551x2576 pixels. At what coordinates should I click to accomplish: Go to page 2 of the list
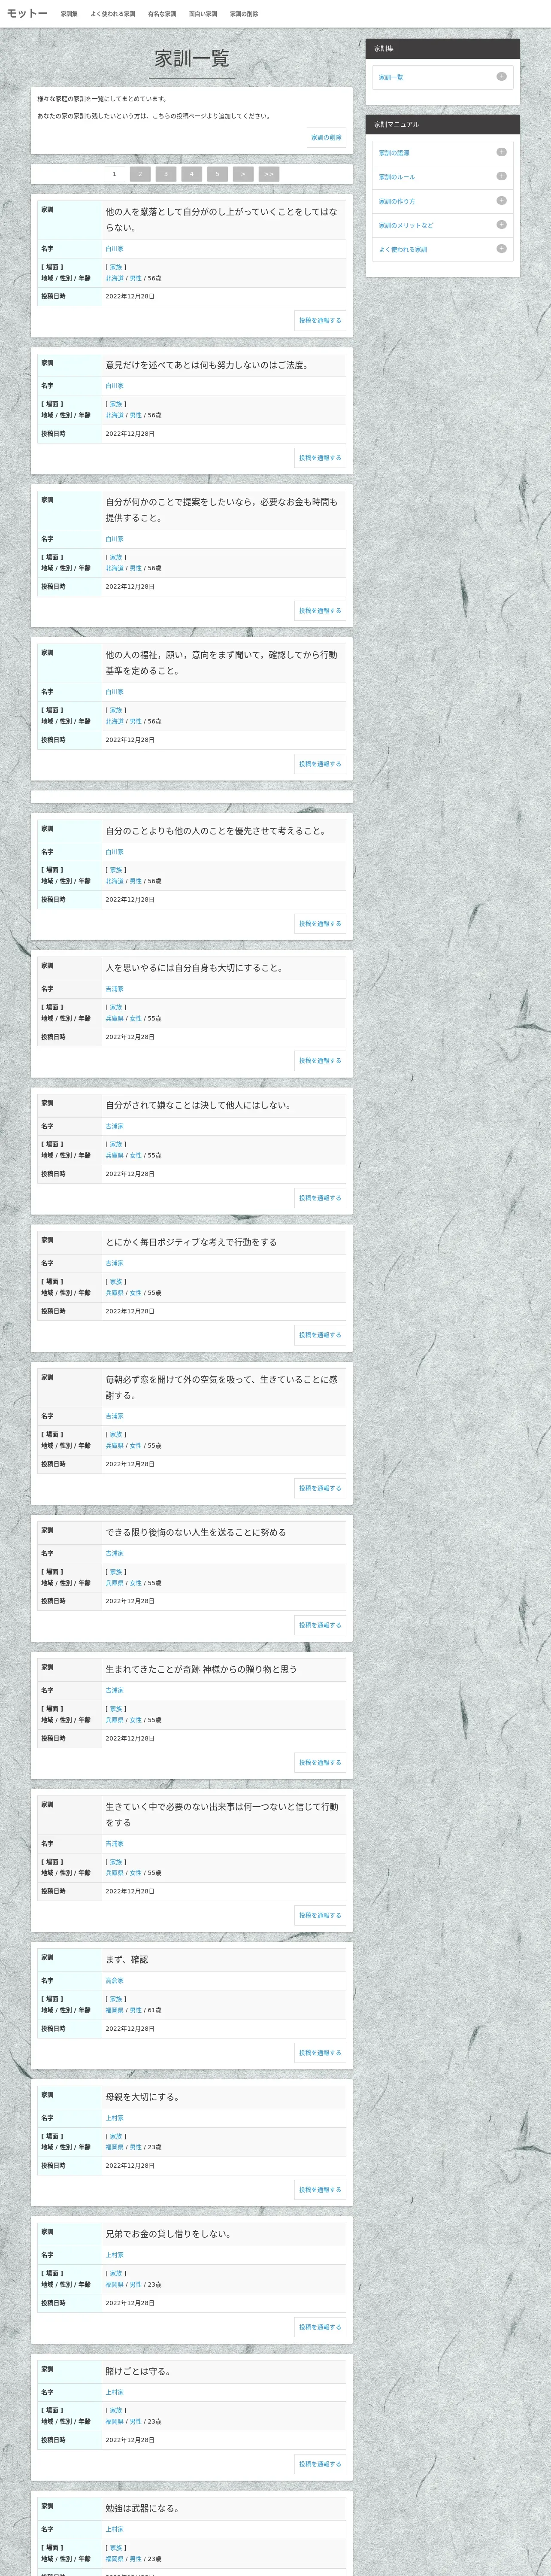tap(140, 174)
